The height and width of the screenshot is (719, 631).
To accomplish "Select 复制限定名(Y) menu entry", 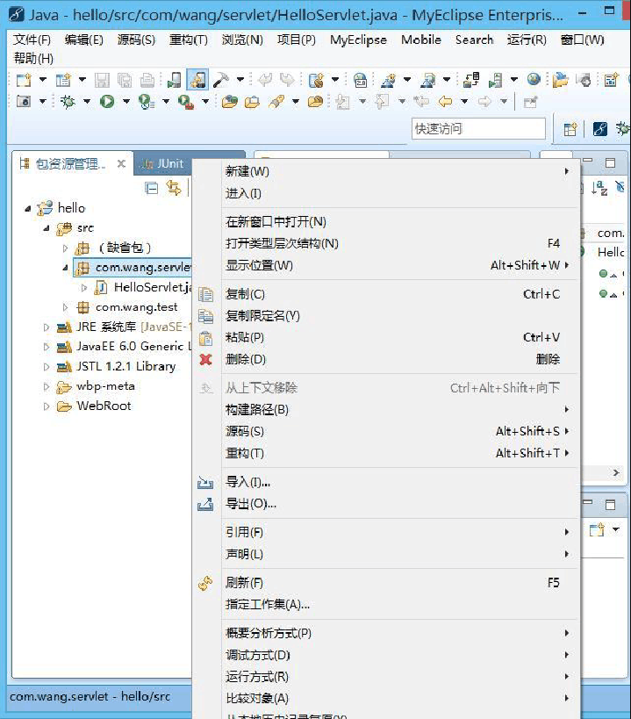I will (386, 316).
